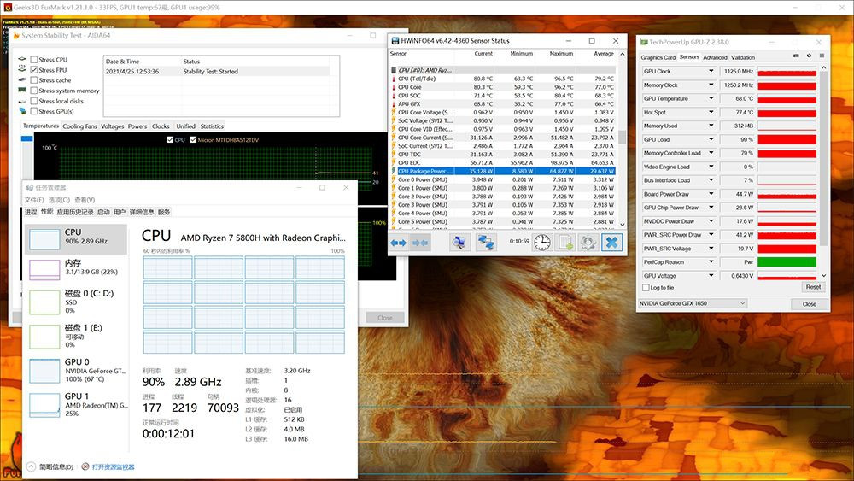Click Task Manager title bar icon
Image resolution: width=854 pixels, height=481 pixels.
tap(29, 187)
